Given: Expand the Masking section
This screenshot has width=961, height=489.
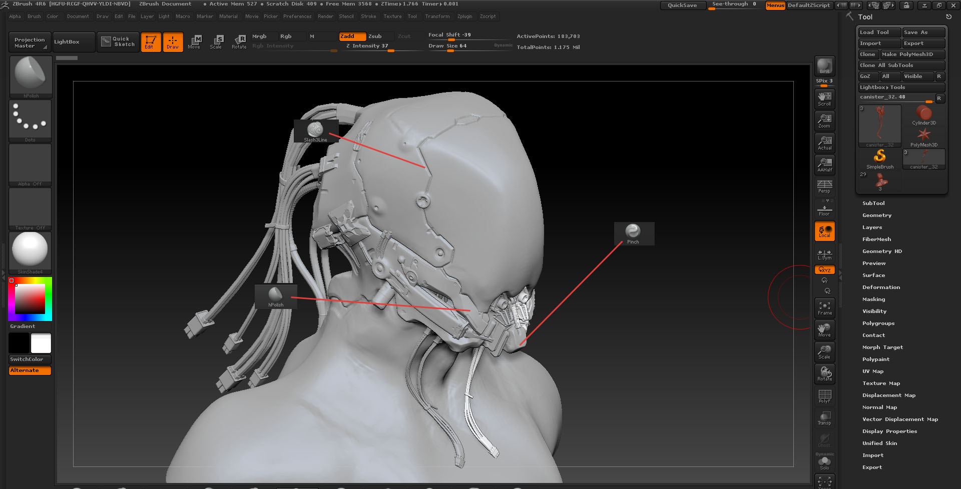Looking at the screenshot, I should [873, 299].
